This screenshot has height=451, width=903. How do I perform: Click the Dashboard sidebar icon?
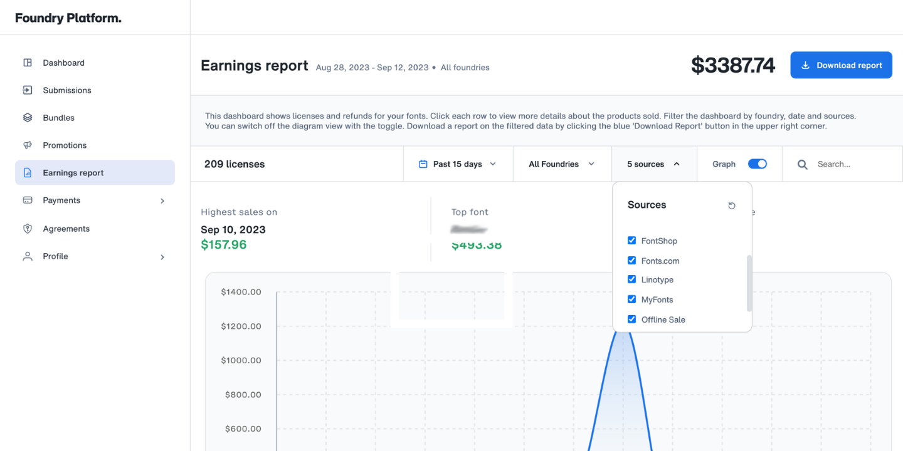28,63
